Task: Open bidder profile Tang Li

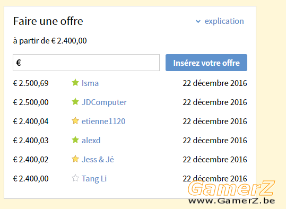Action: click(94, 179)
